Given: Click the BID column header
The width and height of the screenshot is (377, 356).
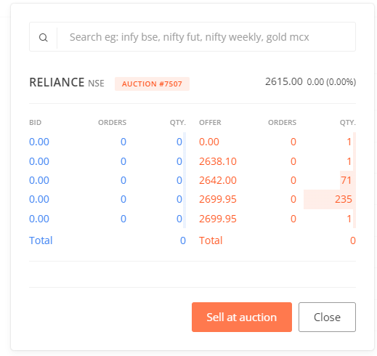Looking at the screenshot, I should pos(36,123).
